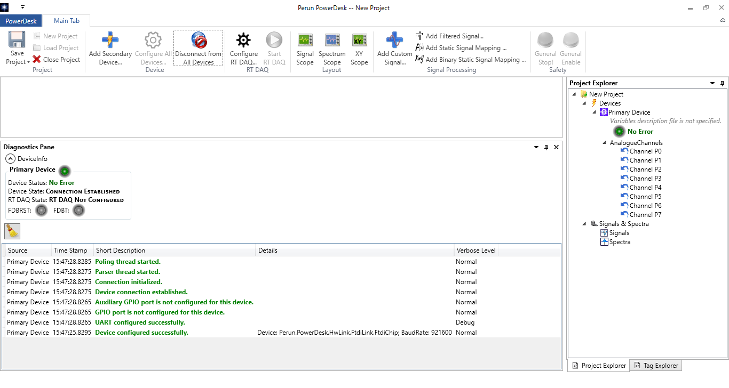This screenshot has width=729, height=388.
Task: Click Add Secondary Device icon
Action: pyautogui.click(x=110, y=41)
